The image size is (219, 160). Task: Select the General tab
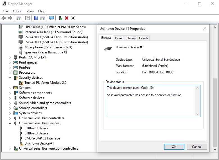106,38
